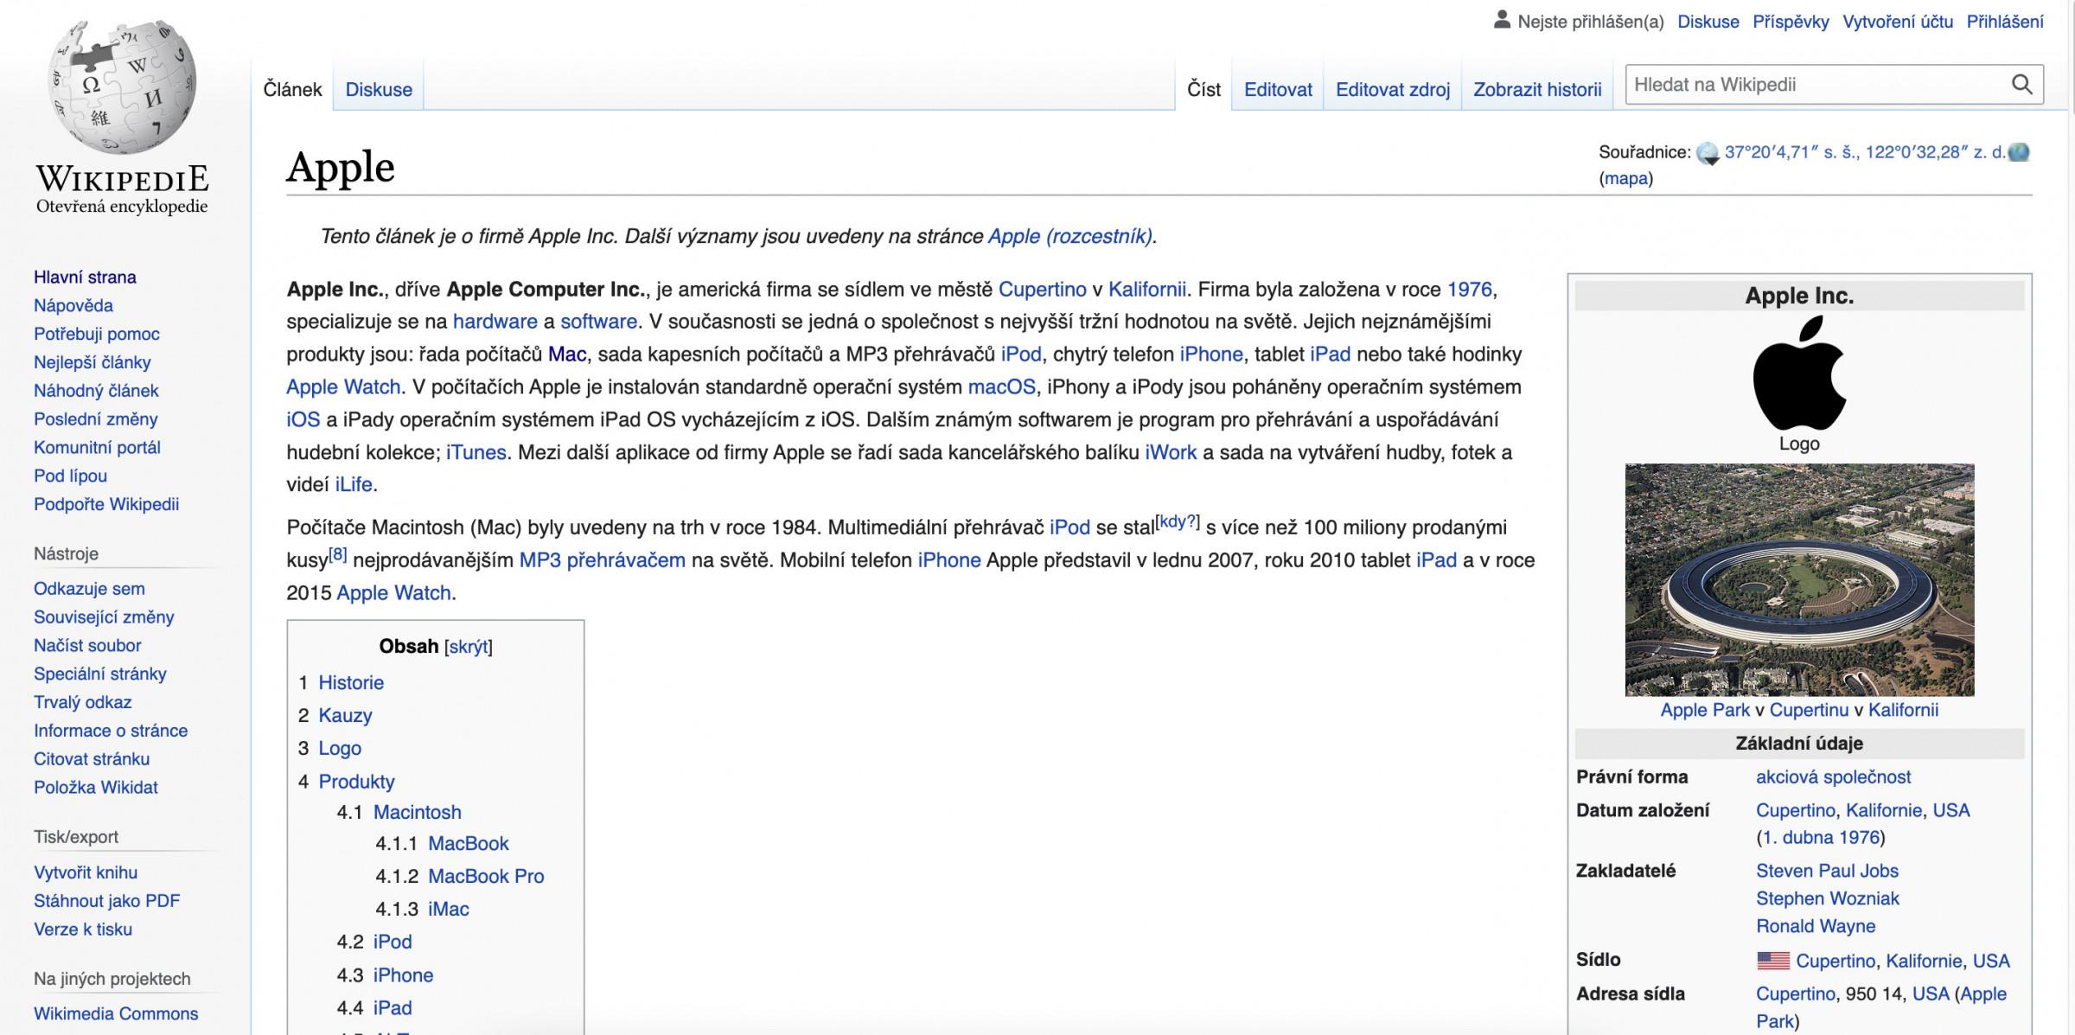Open the Zobrazit historii tab
2075x1035 pixels.
1537,89
